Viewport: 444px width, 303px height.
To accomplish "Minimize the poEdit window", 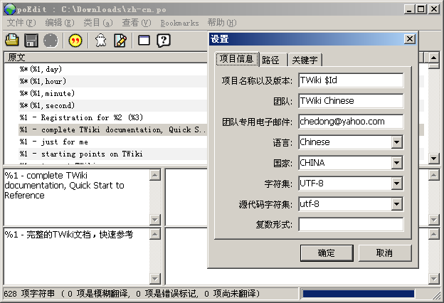I will (409, 9).
